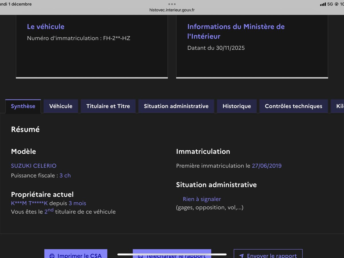Switch to the Véhicule tab
Image resolution: width=344 pixels, height=258 pixels.
click(x=61, y=106)
